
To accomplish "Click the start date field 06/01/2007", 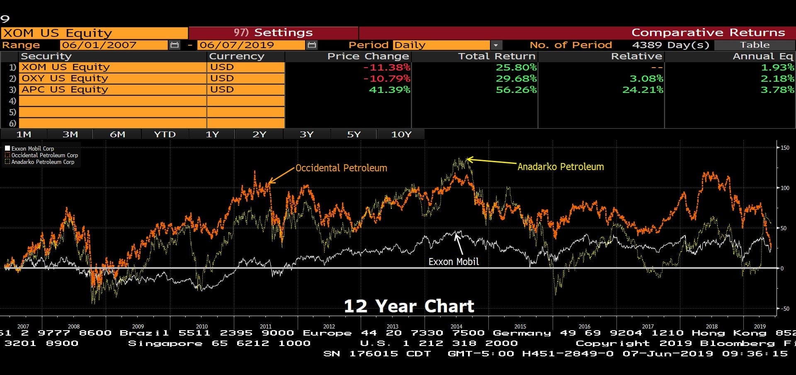I will click(114, 45).
